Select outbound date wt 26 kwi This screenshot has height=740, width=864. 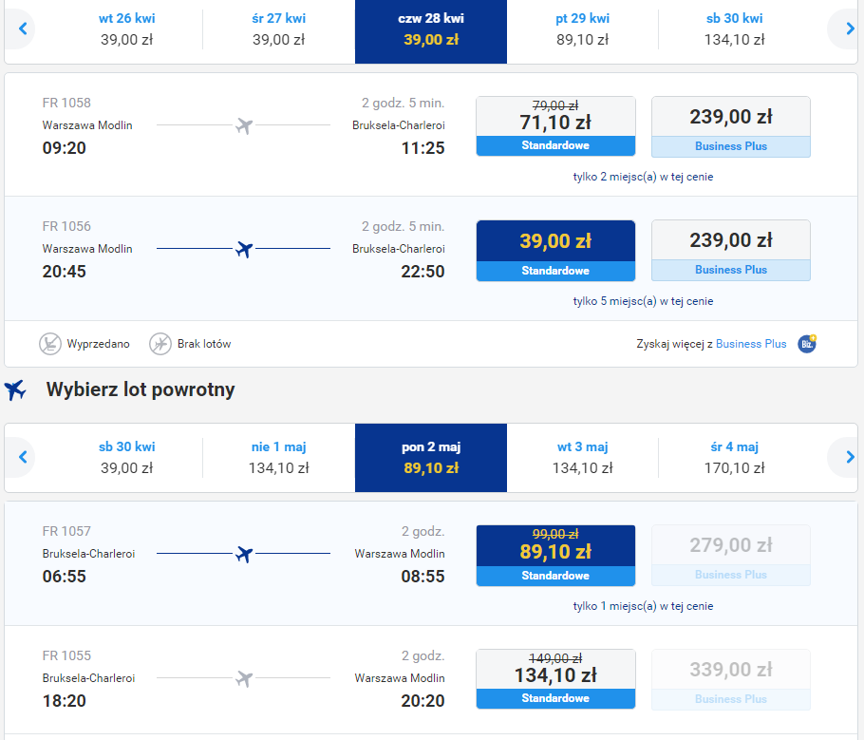(127, 29)
